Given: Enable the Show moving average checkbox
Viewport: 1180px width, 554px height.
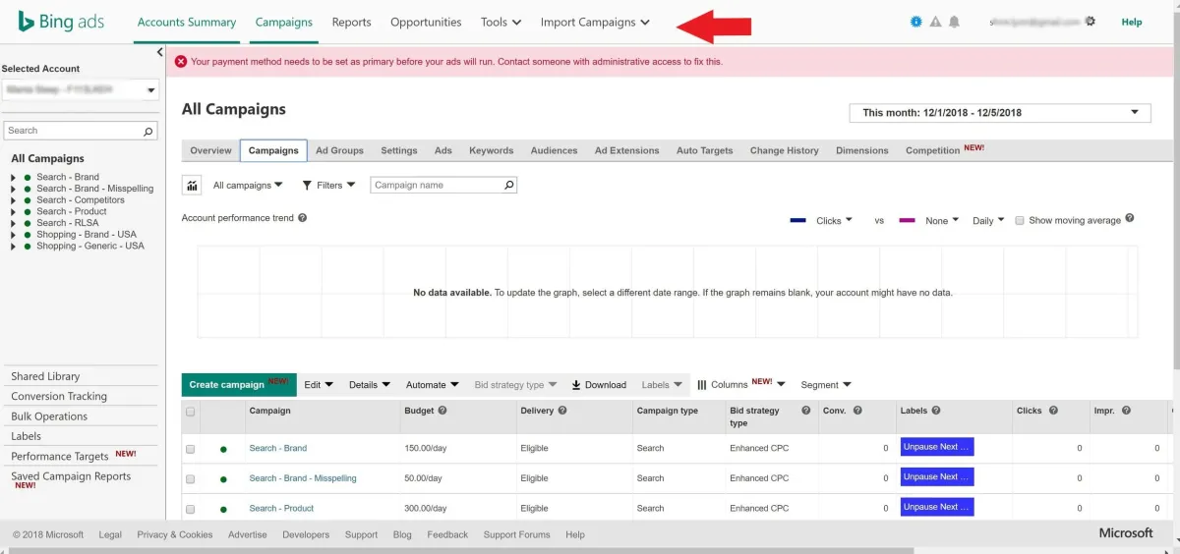Looking at the screenshot, I should [1020, 220].
